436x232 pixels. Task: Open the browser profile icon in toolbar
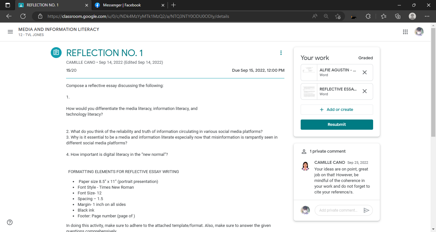(412, 16)
